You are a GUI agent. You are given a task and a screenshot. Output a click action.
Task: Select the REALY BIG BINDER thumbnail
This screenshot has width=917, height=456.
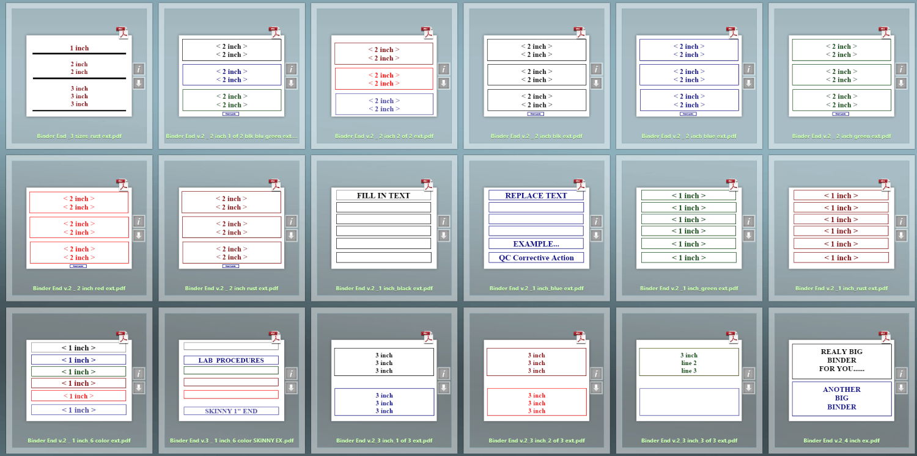pyautogui.click(x=841, y=380)
